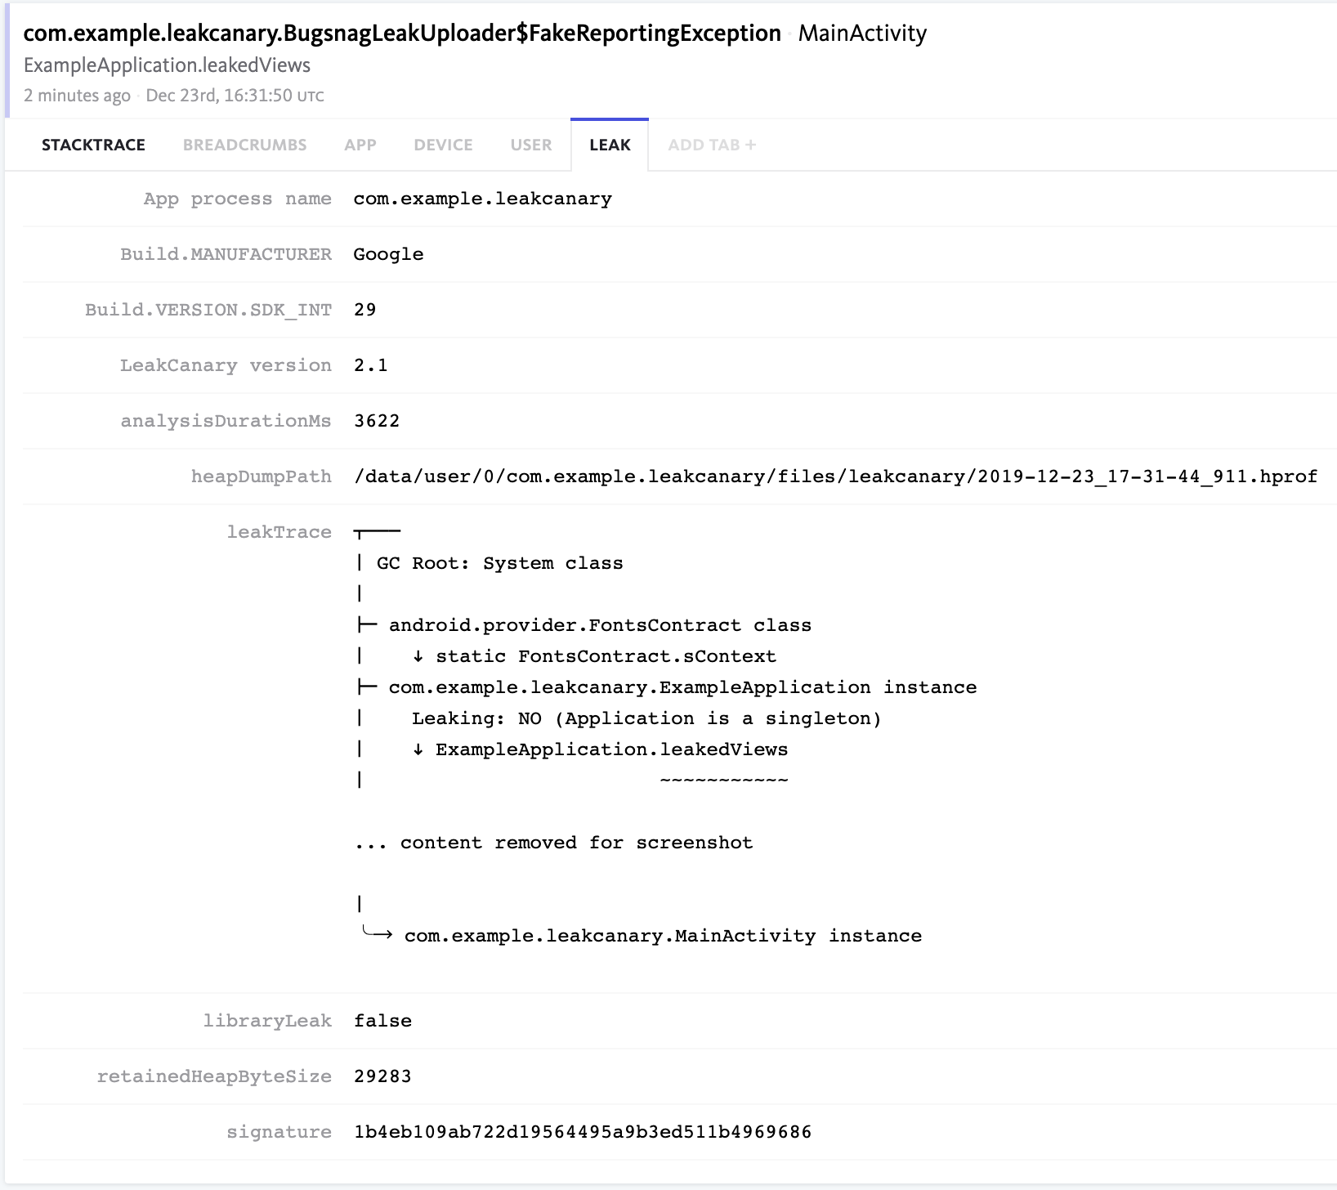
Task: Go to the Device tab
Action: (x=443, y=145)
